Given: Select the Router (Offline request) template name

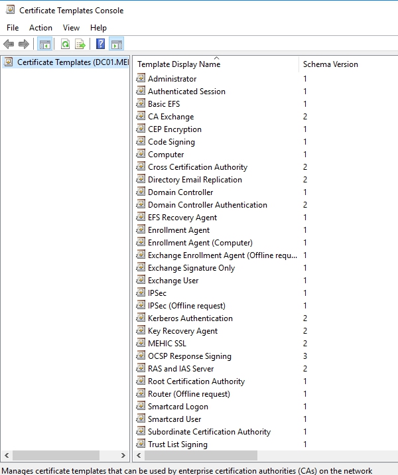Looking at the screenshot, I should tap(189, 394).
